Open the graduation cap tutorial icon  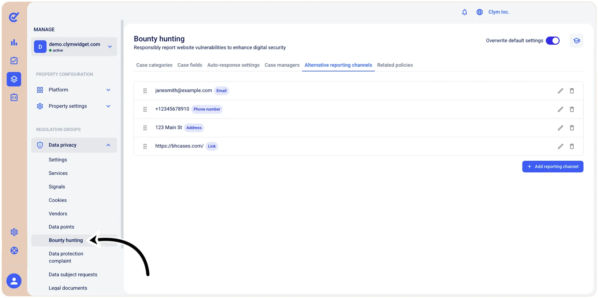click(576, 41)
